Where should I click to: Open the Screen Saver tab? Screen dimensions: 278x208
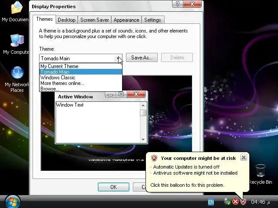(x=95, y=20)
